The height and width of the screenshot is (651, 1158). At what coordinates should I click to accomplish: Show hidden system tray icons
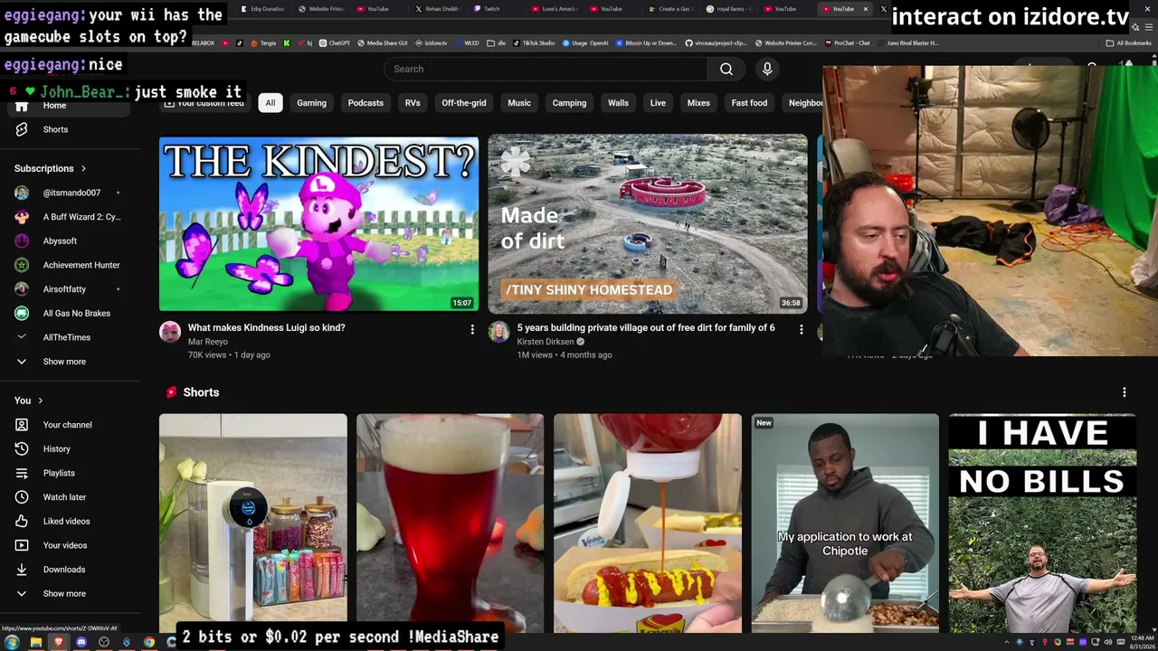1007,642
